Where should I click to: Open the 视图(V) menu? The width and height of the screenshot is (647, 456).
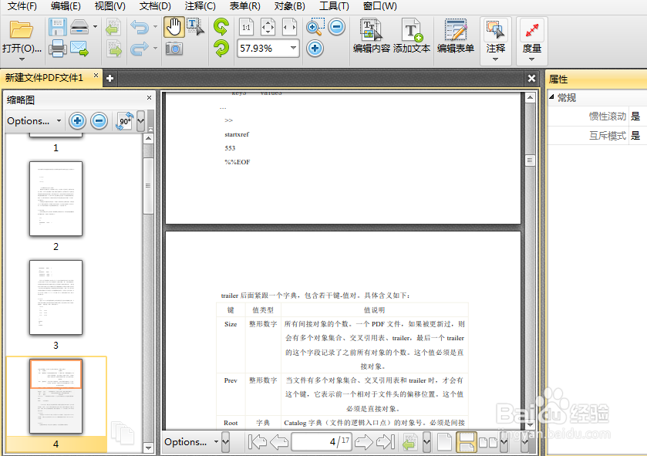tap(110, 6)
